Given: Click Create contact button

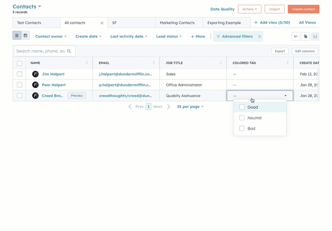Looking at the screenshot, I should [x=303, y=9].
